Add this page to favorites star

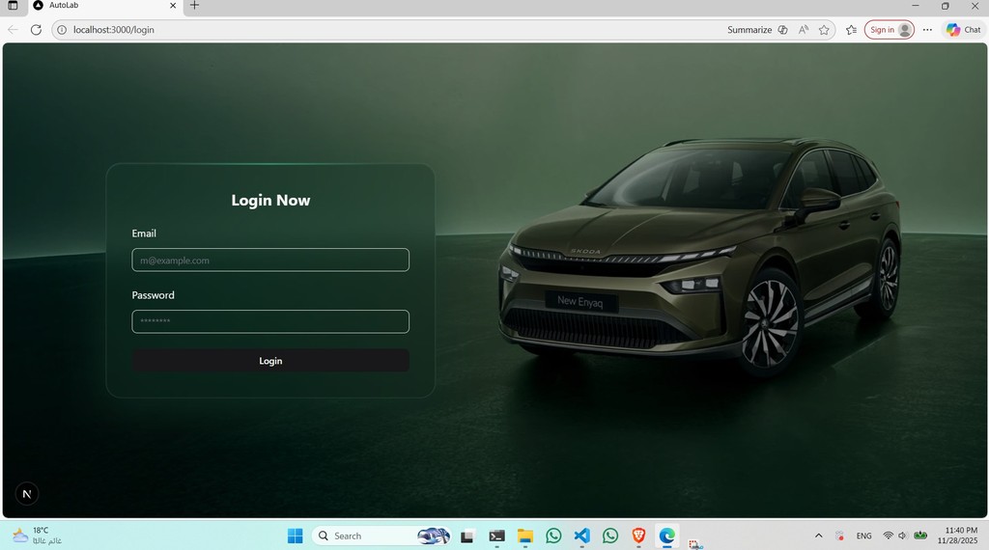tap(824, 30)
